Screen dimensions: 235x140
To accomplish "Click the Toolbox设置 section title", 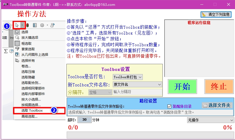I will [x=115, y=69].
